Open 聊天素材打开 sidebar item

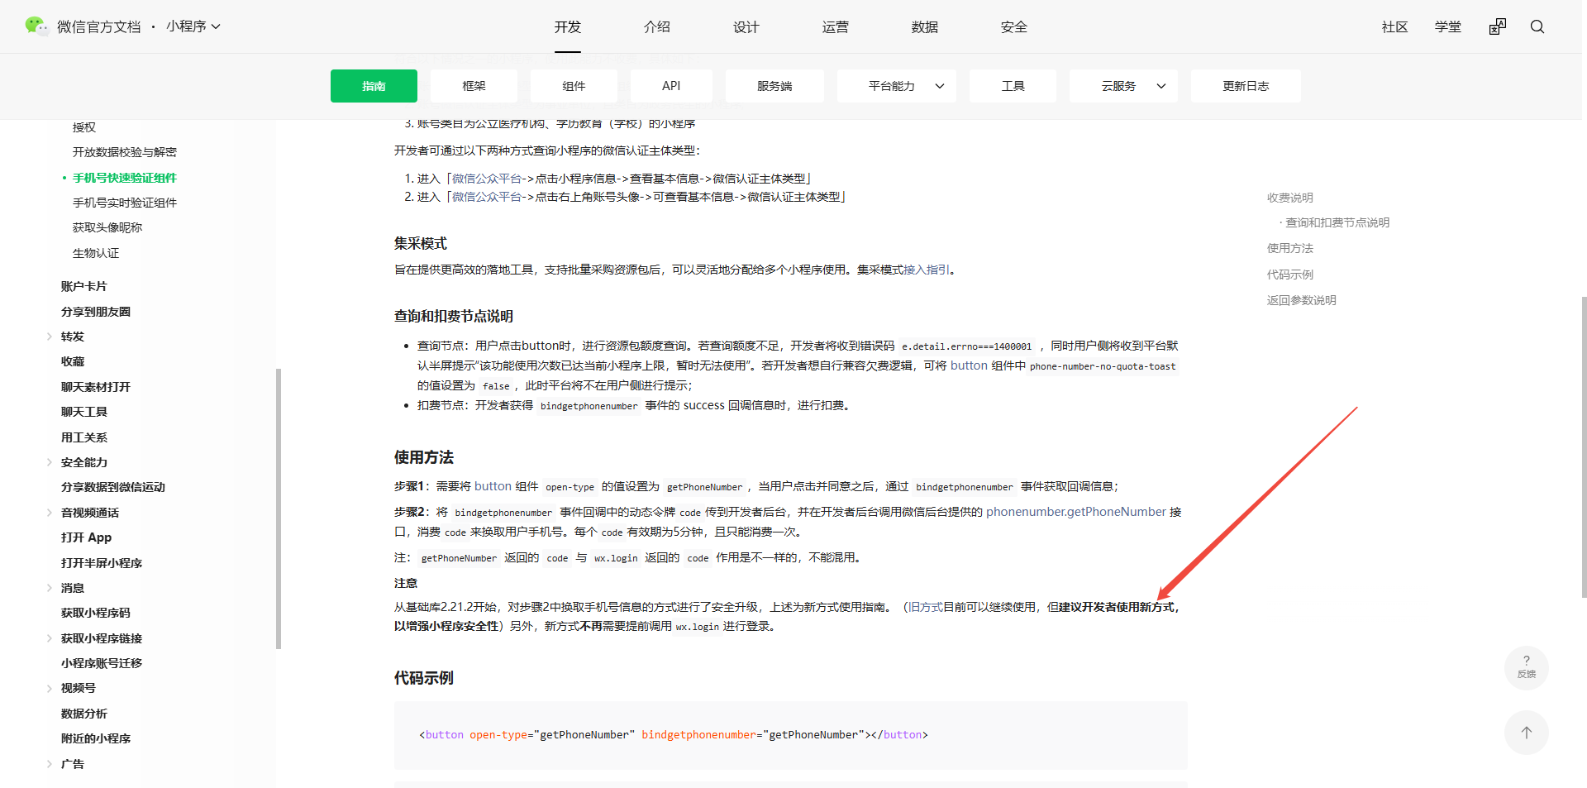click(96, 387)
